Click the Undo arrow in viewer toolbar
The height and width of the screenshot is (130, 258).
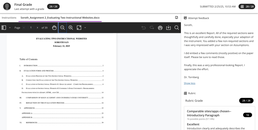tap(144, 28)
